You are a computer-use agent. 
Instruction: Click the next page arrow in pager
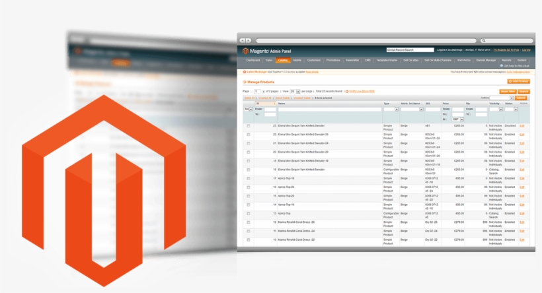tap(263, 92)
